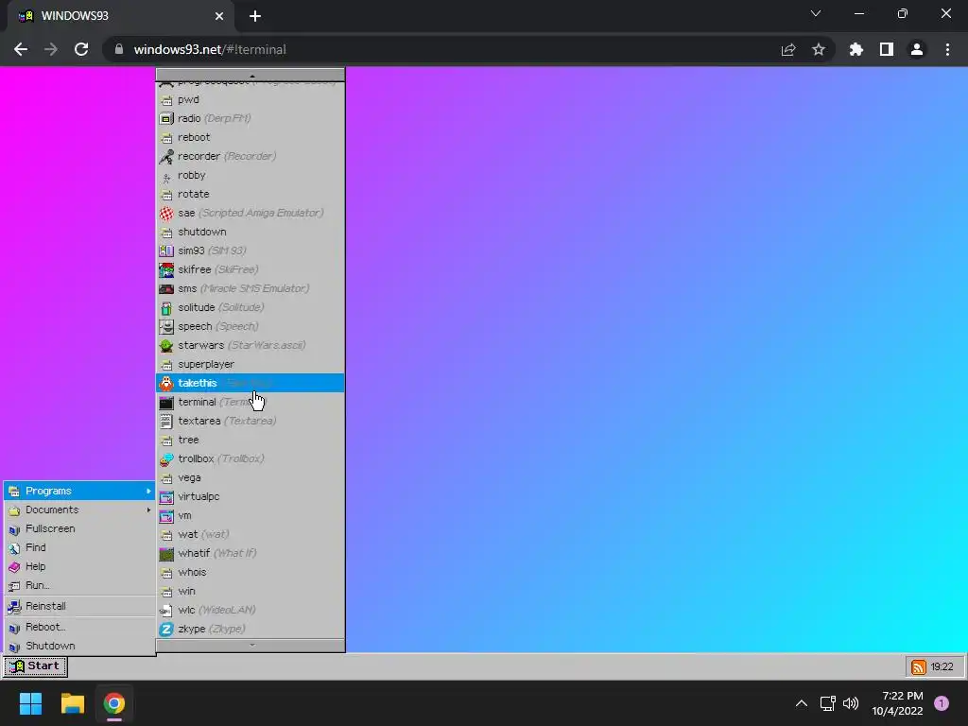Open the sms Miracle emulator icon
The height and width of the screenshot is (726, 968).
click(166, 288)
